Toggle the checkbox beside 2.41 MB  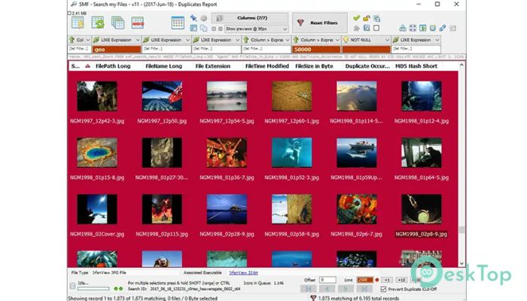[x=69, y=13]
